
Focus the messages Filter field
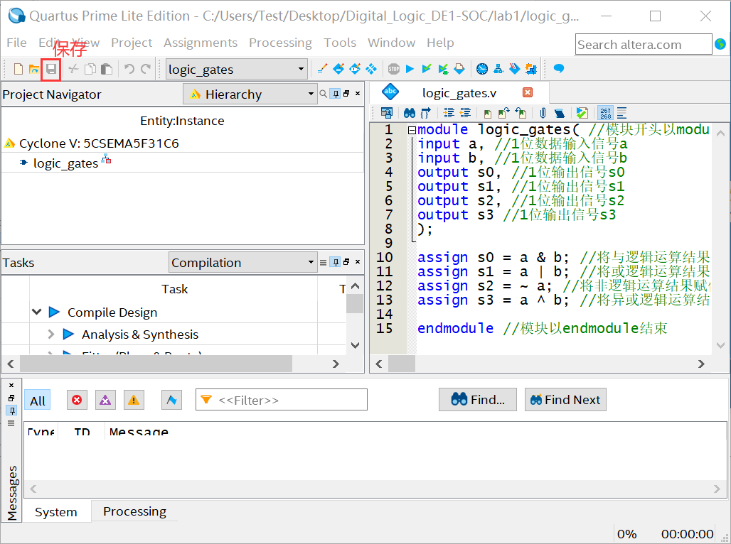(282, 400)
